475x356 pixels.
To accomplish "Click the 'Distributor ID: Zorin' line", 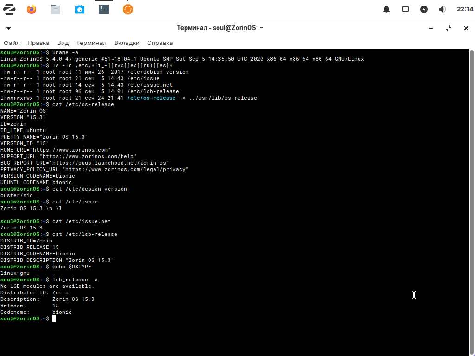I will pos(34,293).
